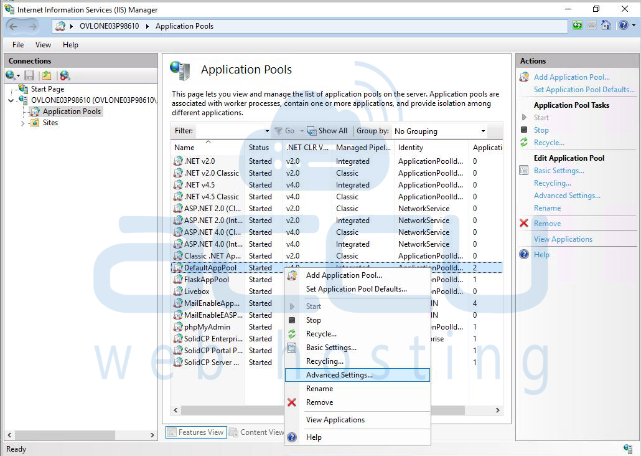Click the Stop square icon in Actions pane
641x456 pixels.
[x=524, y=130]
